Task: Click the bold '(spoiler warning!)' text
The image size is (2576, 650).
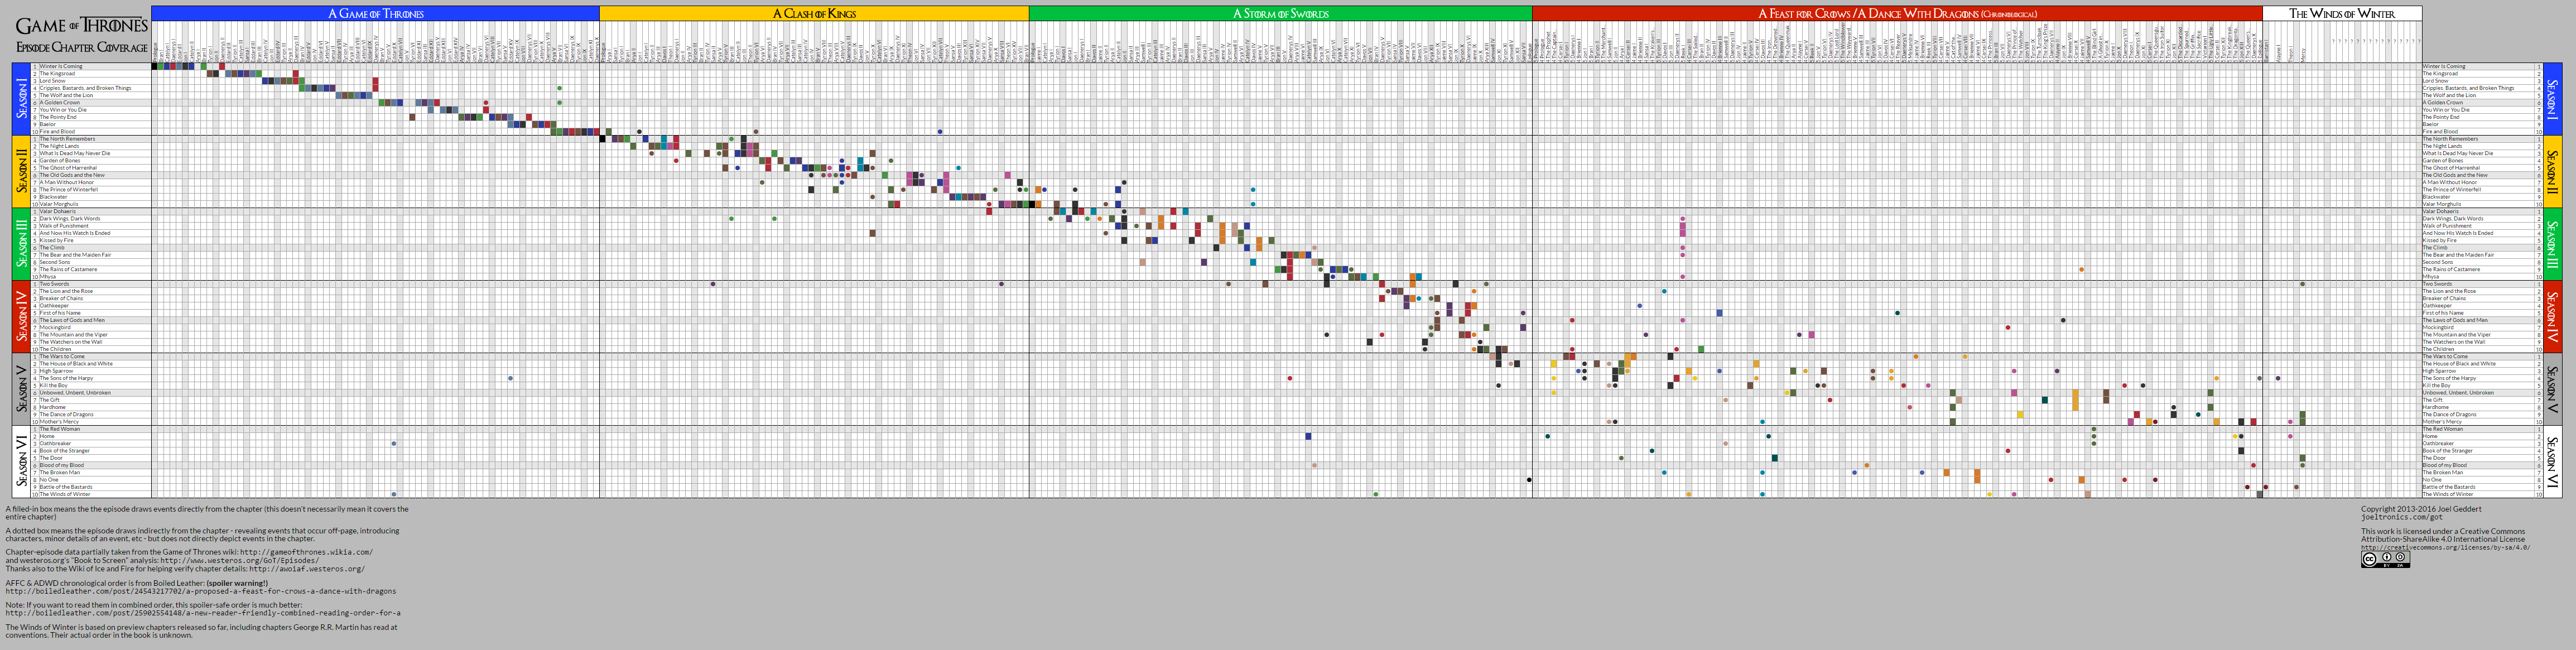Action: coord(238,583)
